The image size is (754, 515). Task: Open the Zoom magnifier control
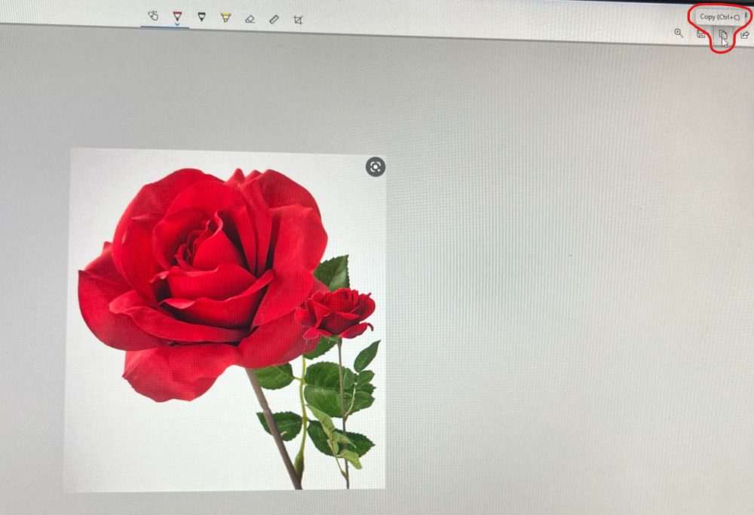[x=679, y=33]
